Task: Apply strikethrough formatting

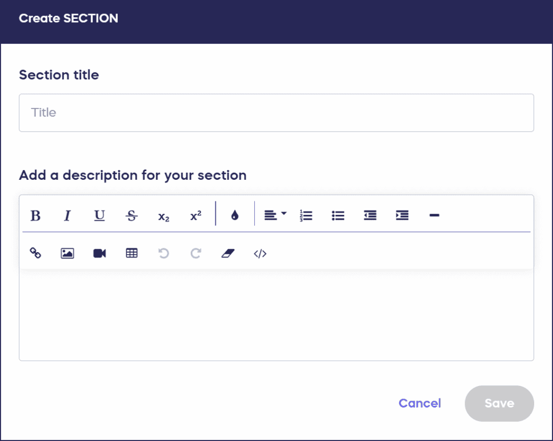Action: (x=131, y=215)
